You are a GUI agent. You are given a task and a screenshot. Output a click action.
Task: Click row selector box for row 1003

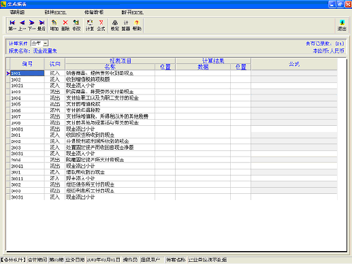[x=8, y=92]
